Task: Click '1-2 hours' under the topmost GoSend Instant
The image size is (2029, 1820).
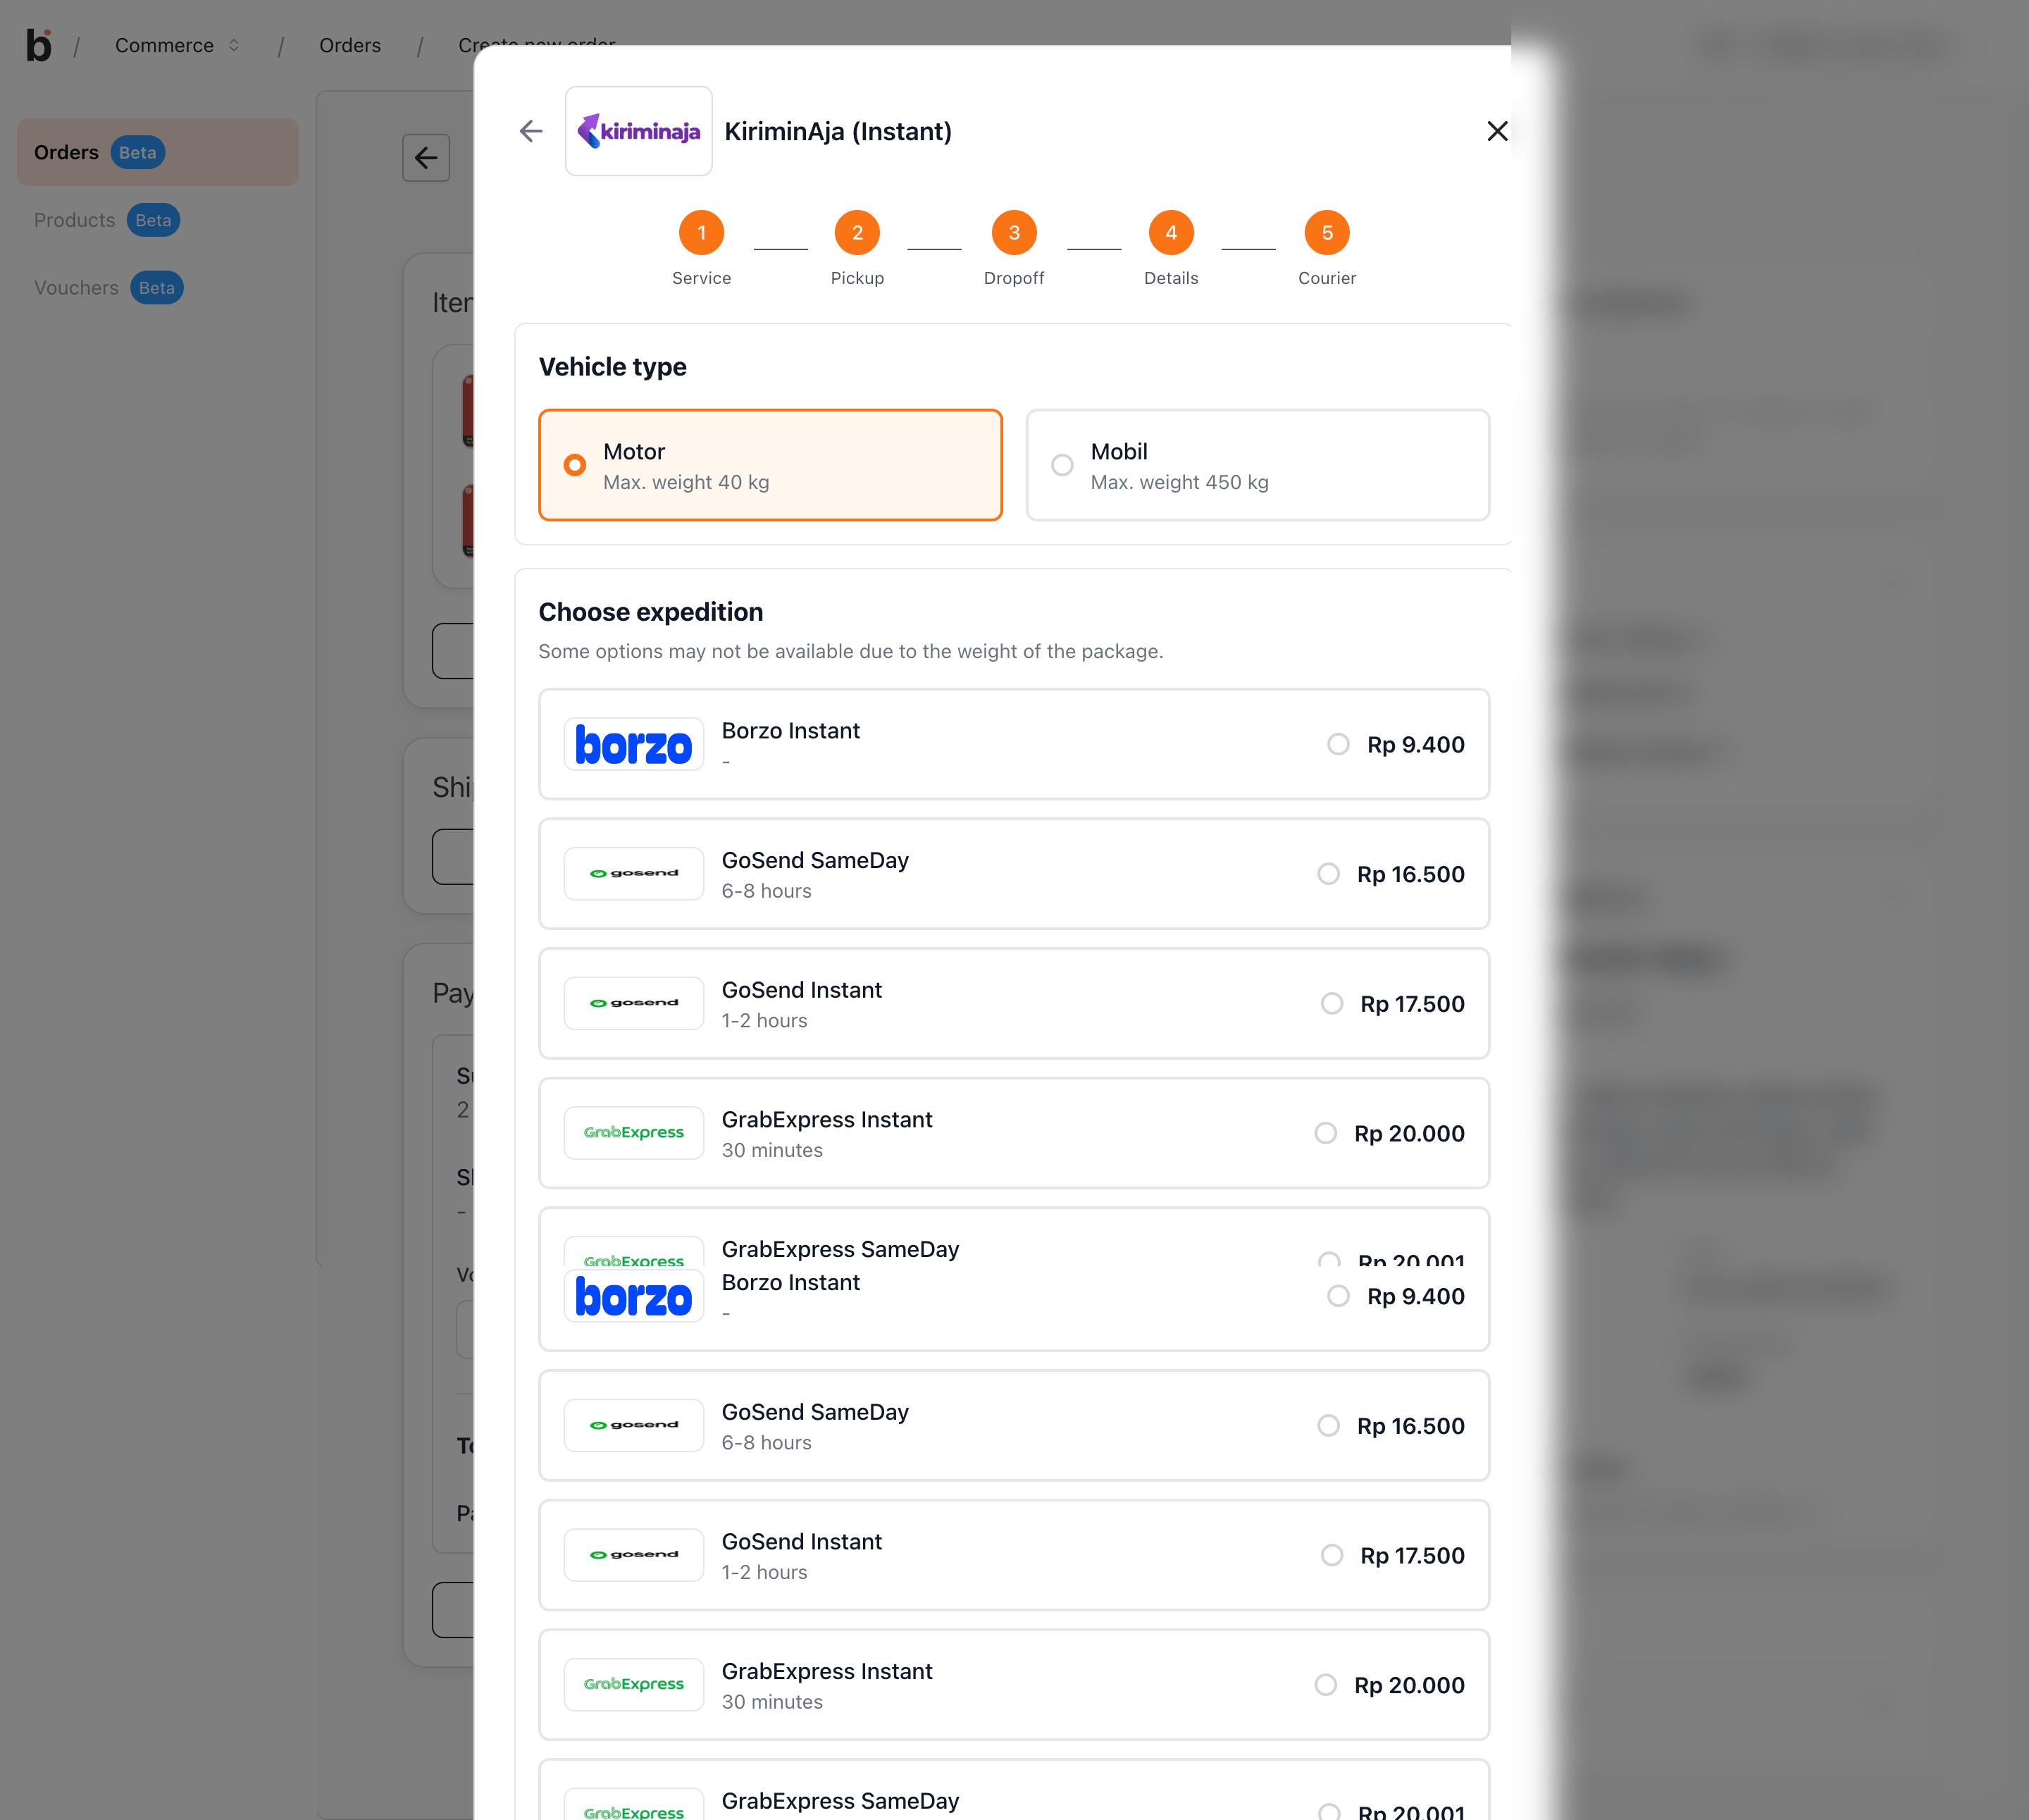Action: tap(764, 1020)
